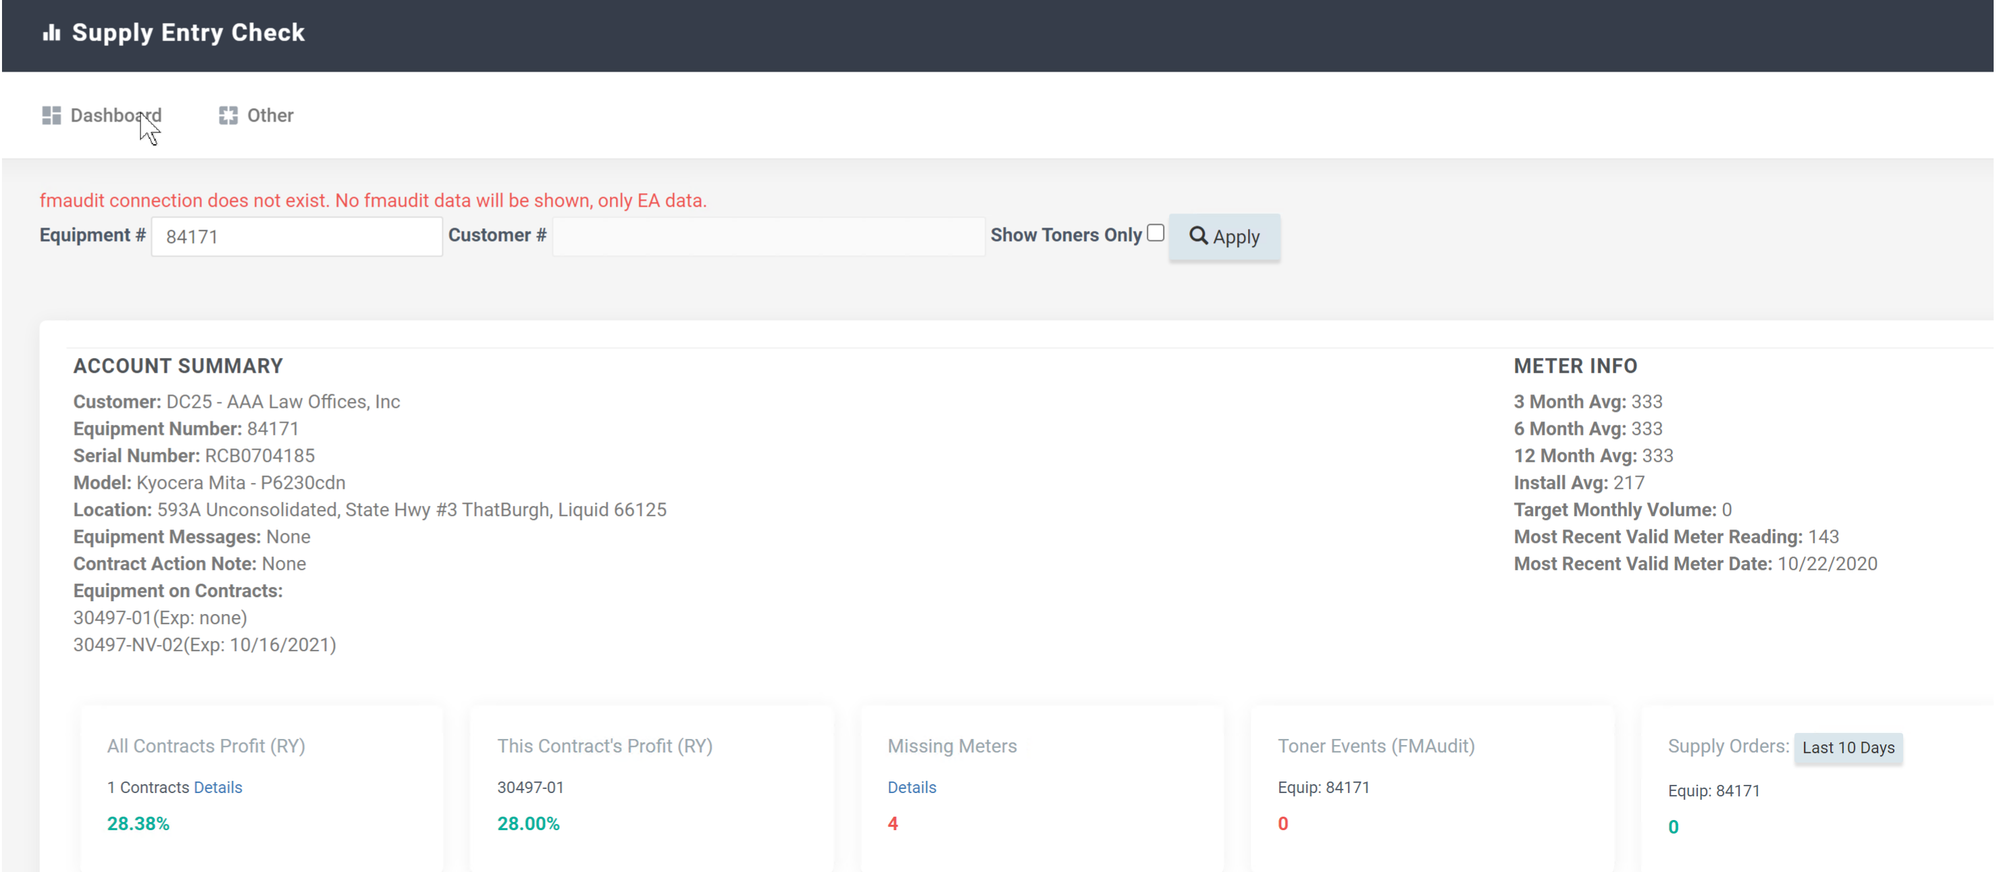The width and height of the screenshot is (1997, 872).
Task: Open the Last 10 Days supply orders dropdown
Action: tap(1847, 748)
